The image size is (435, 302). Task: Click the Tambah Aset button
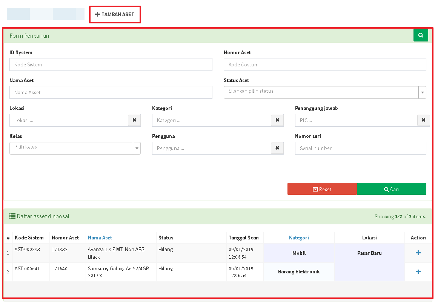pos(115,14)
